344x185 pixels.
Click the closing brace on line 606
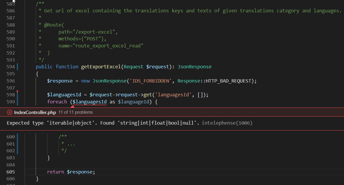[x=37, y=179]
